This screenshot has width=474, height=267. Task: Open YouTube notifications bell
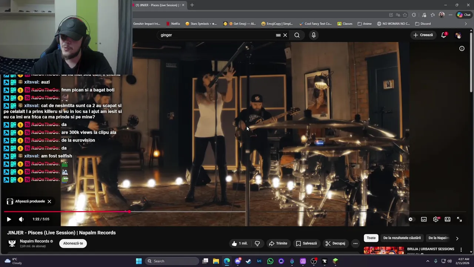[x=444, y=35]
